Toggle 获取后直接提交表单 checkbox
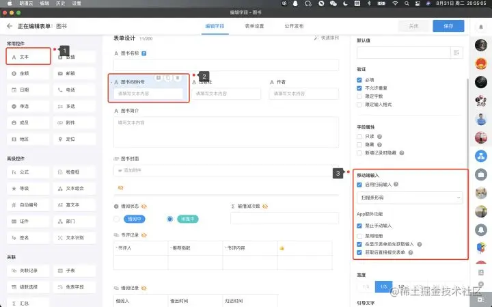 click(x=359, y=252)
